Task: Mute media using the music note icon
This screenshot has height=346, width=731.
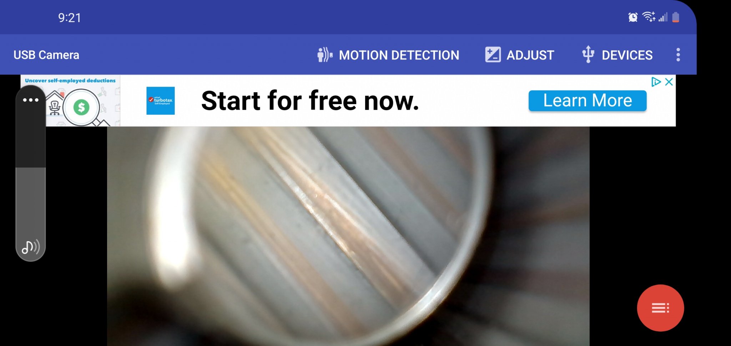Action: point(31,247)
